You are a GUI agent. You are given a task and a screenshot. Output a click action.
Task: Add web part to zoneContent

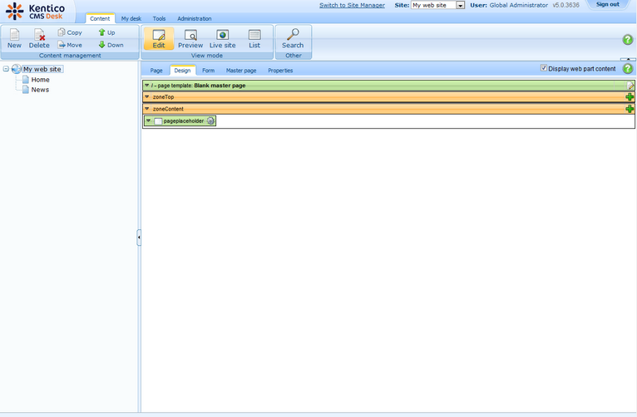coord(630,109)
